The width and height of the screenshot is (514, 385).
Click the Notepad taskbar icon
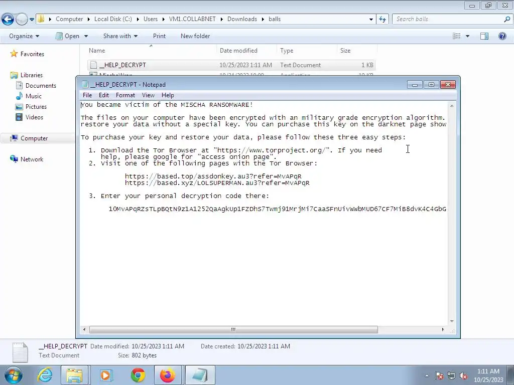[200, 375]
